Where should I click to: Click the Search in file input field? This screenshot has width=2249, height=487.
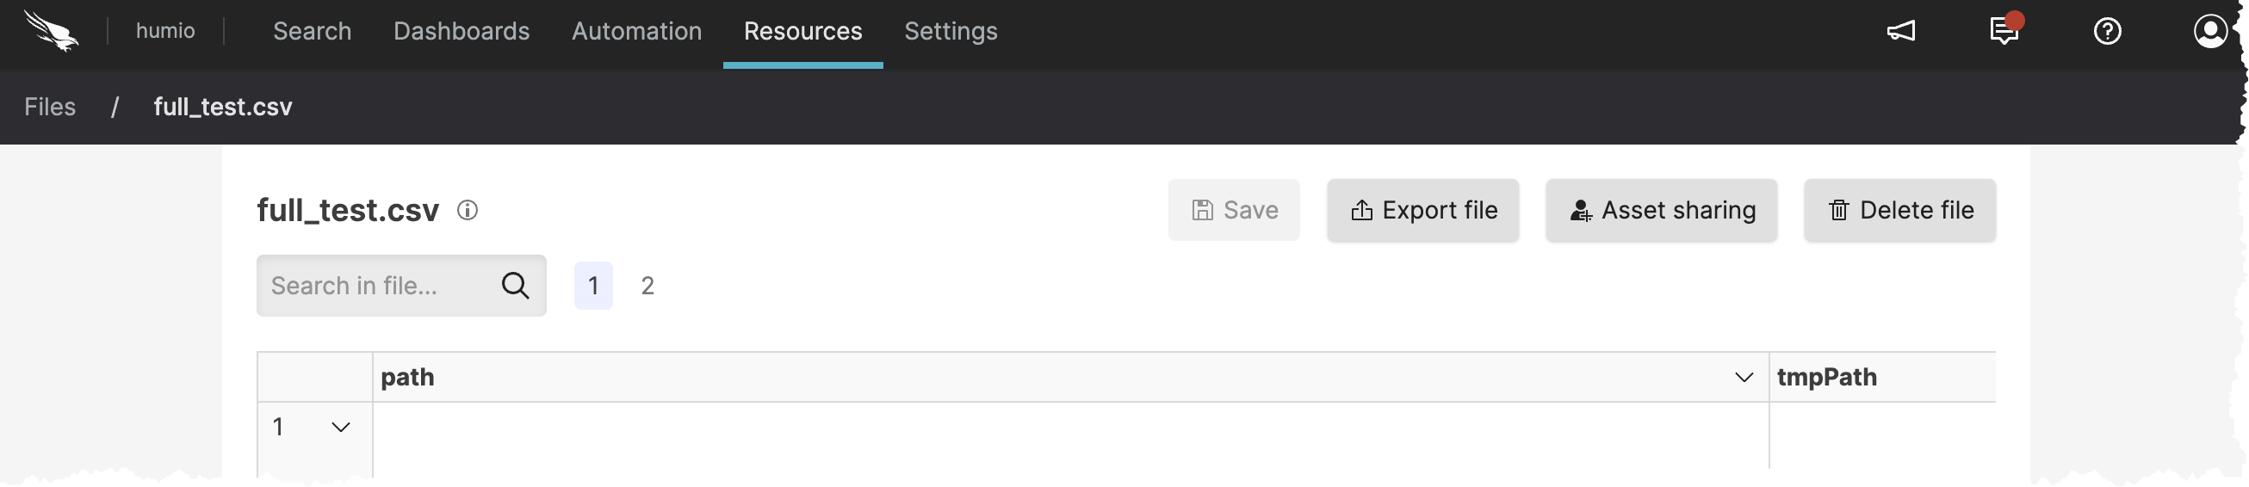375,286
